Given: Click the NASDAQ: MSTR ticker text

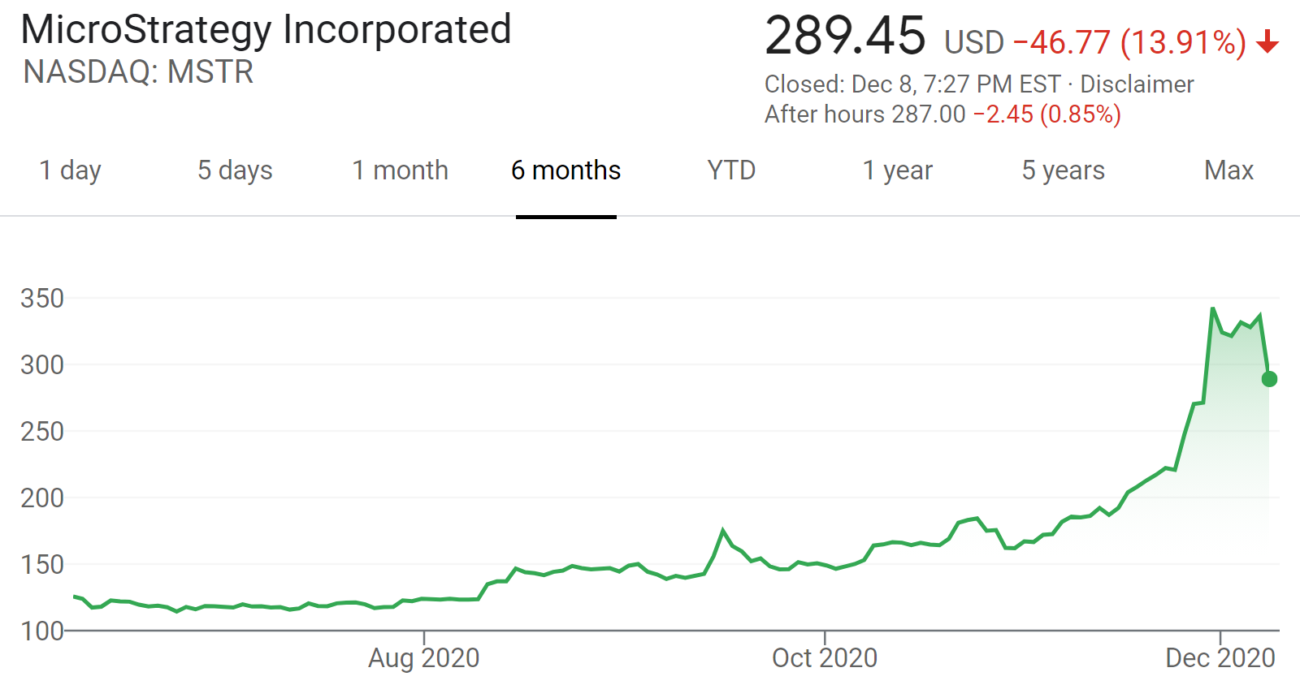Looking at the screenshot, I should click(x=138, y=72).
